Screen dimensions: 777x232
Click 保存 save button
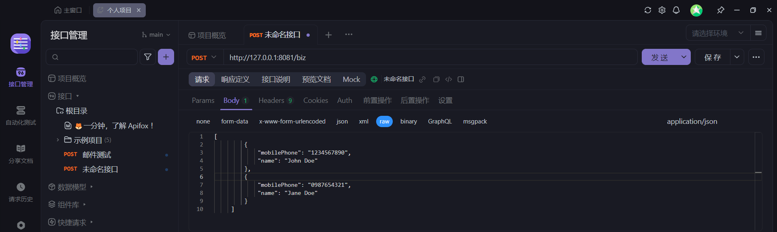click(713, 57)
